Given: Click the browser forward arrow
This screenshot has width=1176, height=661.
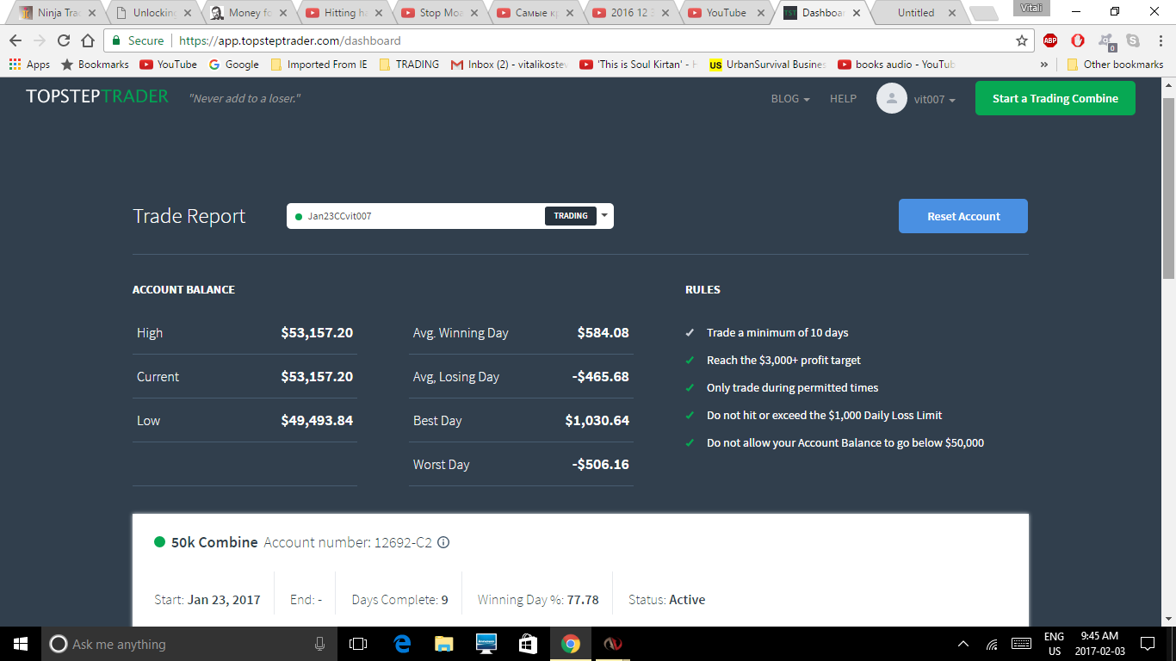Looking at the screenshot, I should pyautogui.click(x=40, y=40).
